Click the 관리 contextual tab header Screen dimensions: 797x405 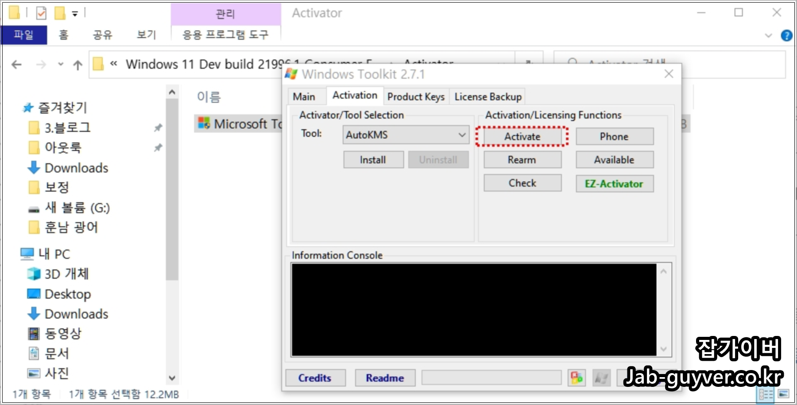pos(225,14)
